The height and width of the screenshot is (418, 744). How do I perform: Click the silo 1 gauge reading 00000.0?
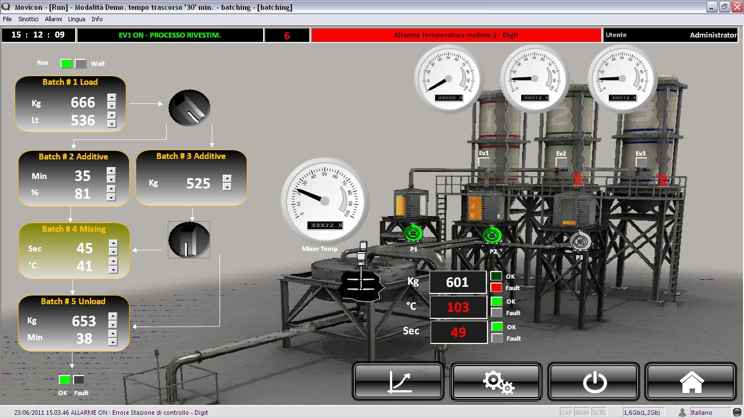click(x=448, y=78)
